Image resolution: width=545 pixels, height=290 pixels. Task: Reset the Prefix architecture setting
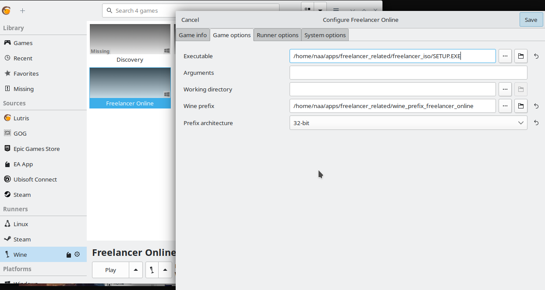click(536, 123)
